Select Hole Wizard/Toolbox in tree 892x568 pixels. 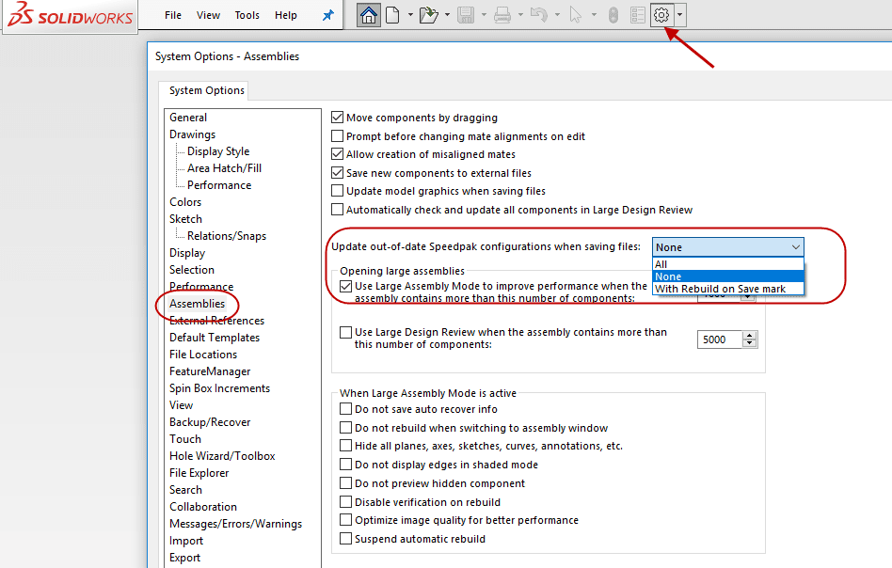(x=222, y=456)
